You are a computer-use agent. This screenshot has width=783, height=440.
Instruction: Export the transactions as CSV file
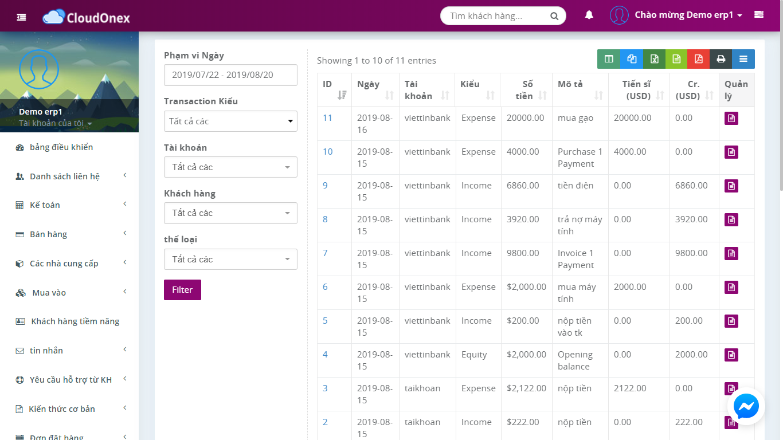point(676,59)
